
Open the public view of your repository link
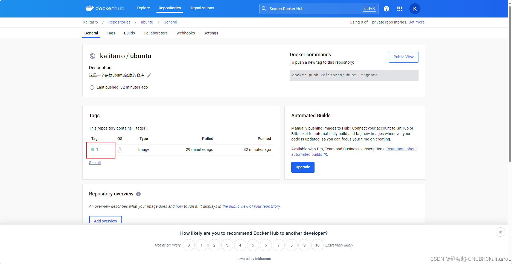251,206
